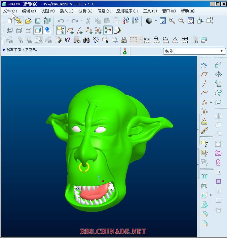Zoom out with the magnifier minus icon
Viewport: 227px width, 238px height.
[x=181, y=20]
